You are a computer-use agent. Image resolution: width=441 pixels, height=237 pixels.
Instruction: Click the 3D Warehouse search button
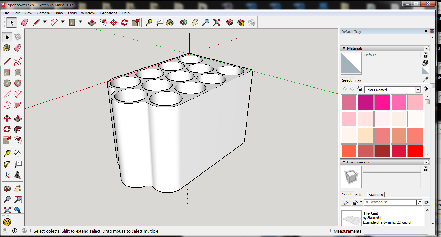point(419,202)
